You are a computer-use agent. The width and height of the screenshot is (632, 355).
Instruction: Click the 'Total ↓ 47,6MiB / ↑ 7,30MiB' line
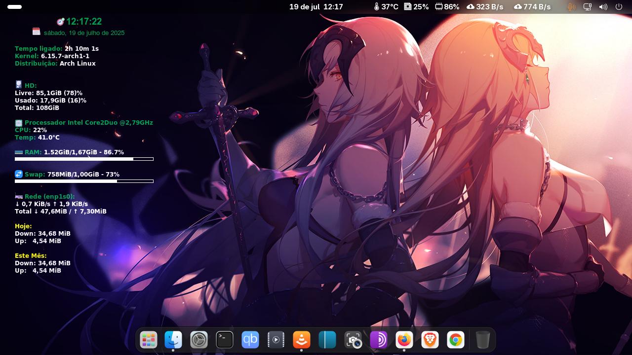[61, 212]
